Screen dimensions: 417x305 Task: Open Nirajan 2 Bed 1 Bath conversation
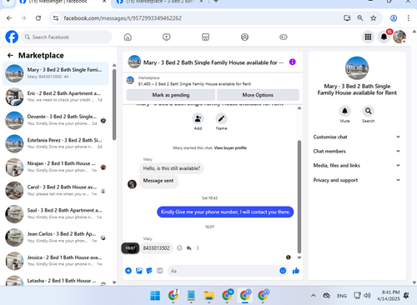56,167
